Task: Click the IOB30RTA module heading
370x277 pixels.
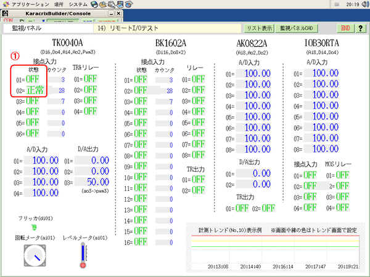Action: click(x=322, y=43)
